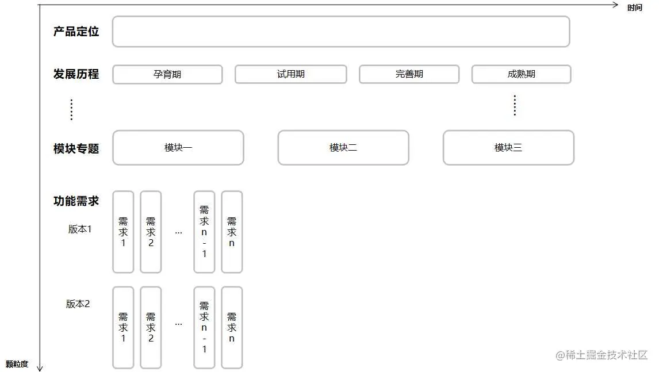Click the 完善期 stage box
Viewport: 659px width, 372px height.
point(409,74)
